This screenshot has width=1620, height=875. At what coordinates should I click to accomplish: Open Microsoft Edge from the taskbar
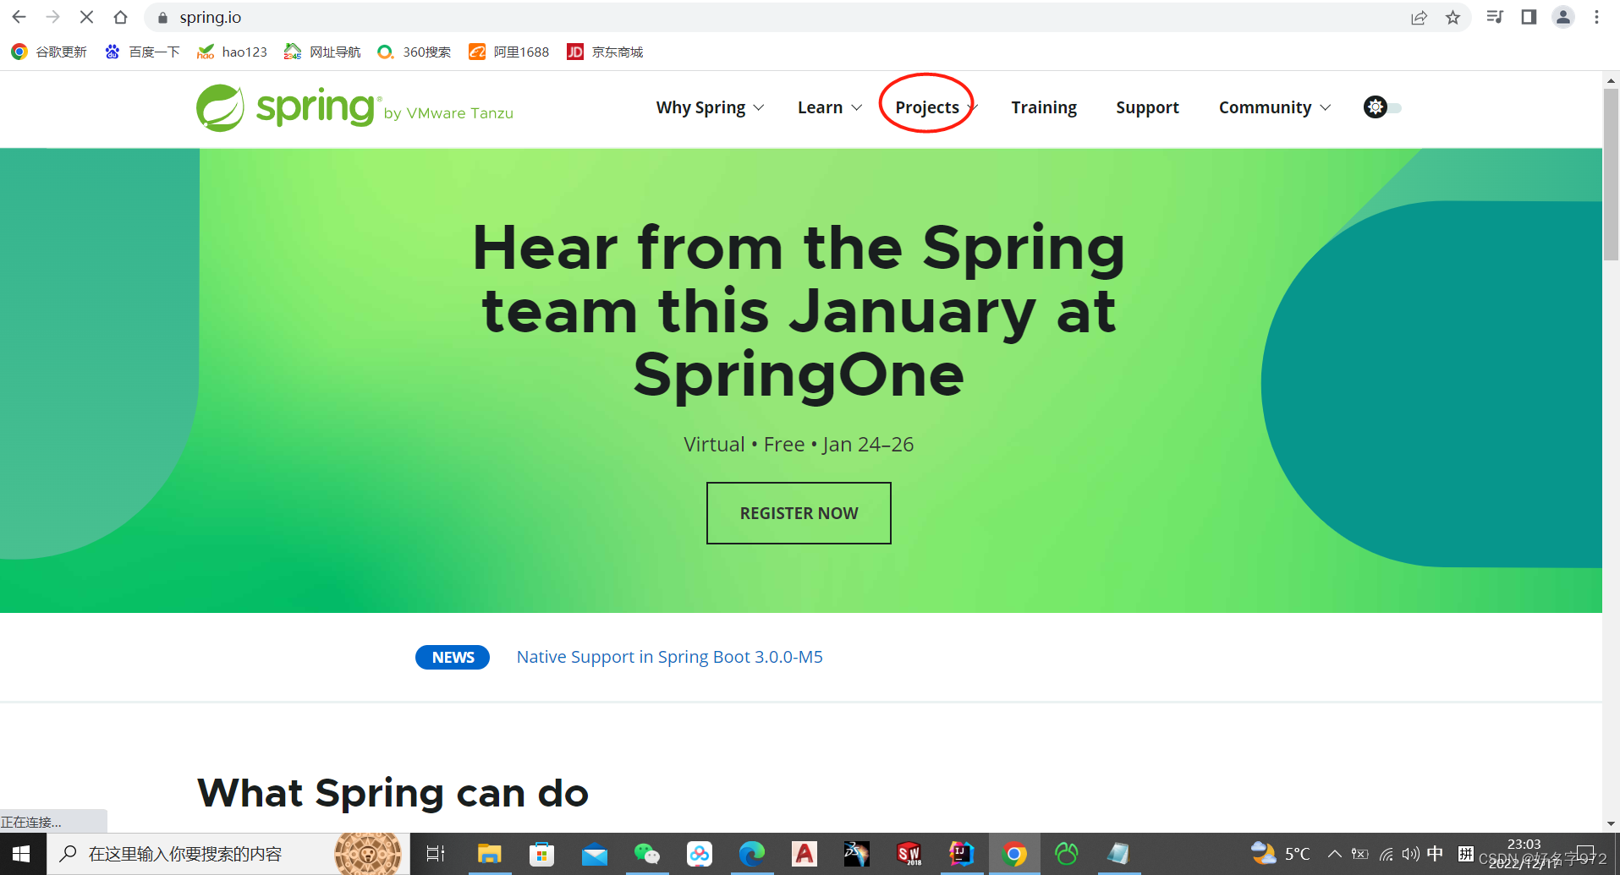pyautogui.click(x=752, y=854)
